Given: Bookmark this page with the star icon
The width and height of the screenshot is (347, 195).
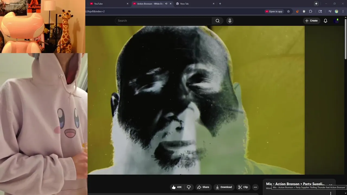Looking at the screenshot, I should [288, 11].
